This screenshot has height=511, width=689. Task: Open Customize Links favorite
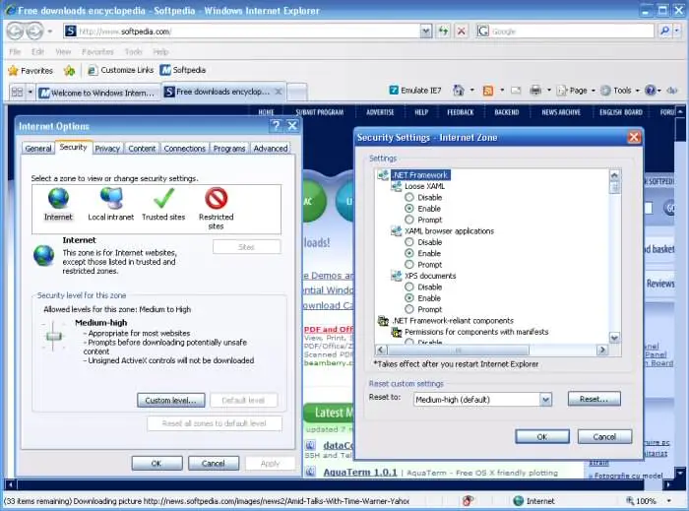coord(120,70)
